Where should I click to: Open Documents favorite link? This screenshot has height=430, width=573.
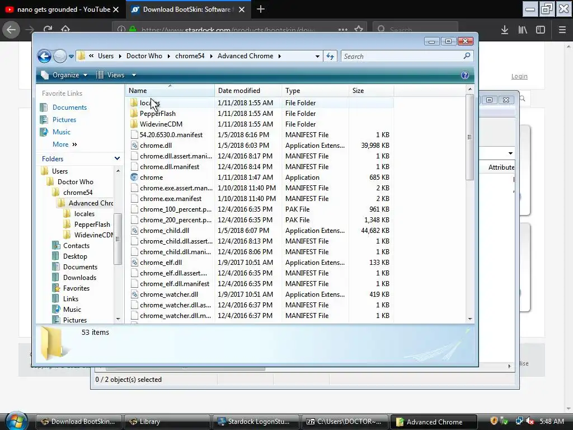click(69, 107)
